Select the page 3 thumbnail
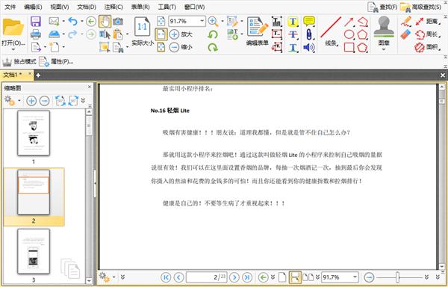Image resolution: width=448 pixels, height=287 pixels. point(34,251)
